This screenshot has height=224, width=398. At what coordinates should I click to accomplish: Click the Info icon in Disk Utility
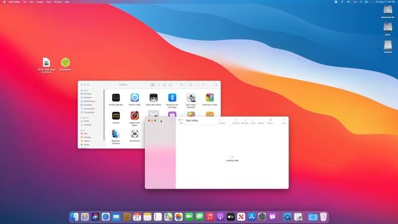(284, 121)
